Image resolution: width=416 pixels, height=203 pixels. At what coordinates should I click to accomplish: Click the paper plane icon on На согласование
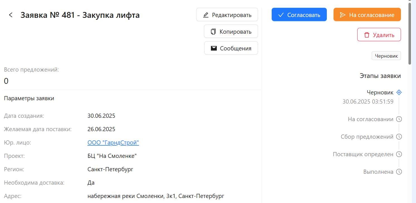[343, 15]
